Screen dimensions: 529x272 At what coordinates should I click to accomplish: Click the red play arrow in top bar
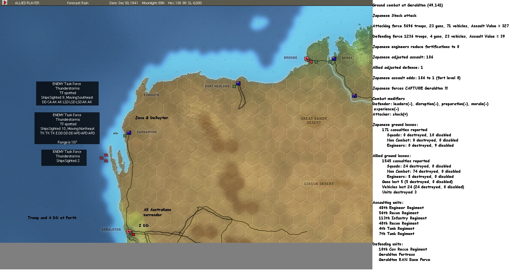(x=5, y=3)
